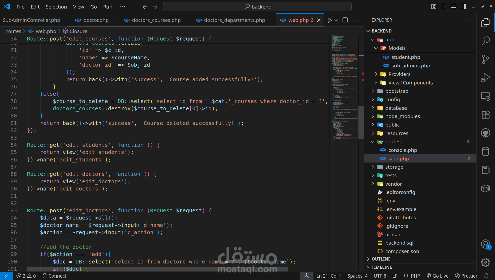Switch to SubAdminController.php tab
The width and height of the screenshot is (495, 280).
[32, 20]
